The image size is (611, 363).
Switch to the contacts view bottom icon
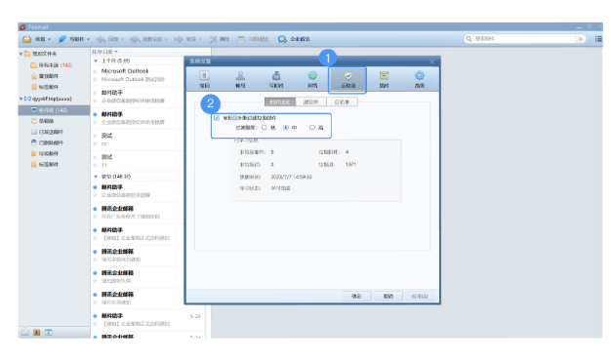tap(37, 333)
